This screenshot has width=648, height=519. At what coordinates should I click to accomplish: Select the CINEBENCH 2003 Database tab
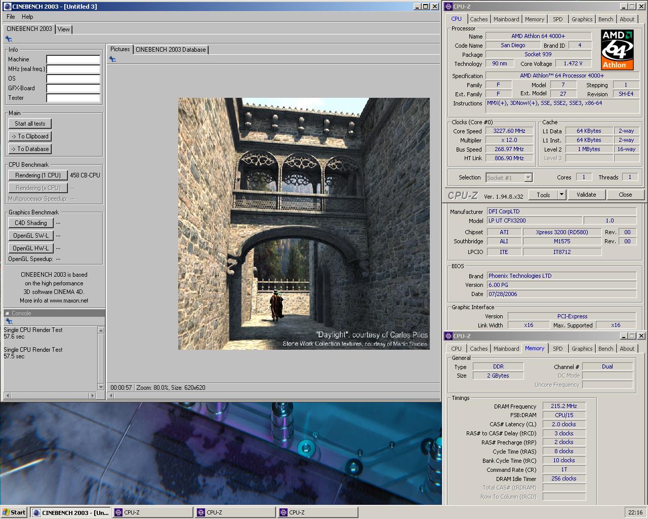point(171,50)
